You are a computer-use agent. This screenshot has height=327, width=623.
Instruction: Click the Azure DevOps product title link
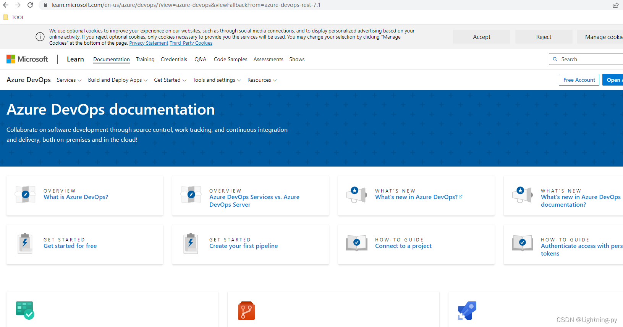[x=29, y=80]
